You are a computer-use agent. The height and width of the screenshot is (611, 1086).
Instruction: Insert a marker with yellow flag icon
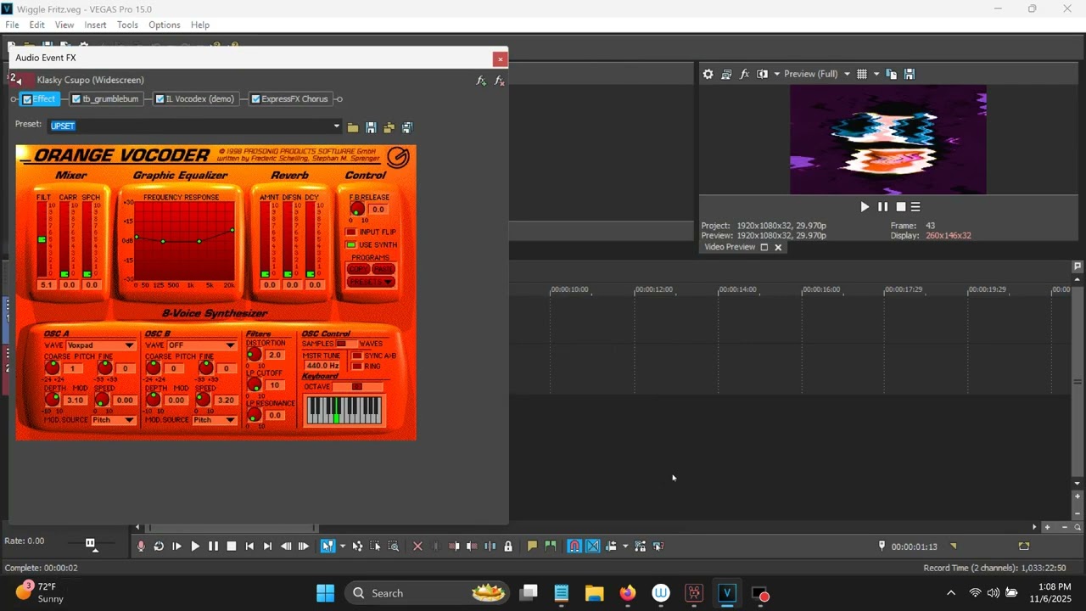pos(532,547)
